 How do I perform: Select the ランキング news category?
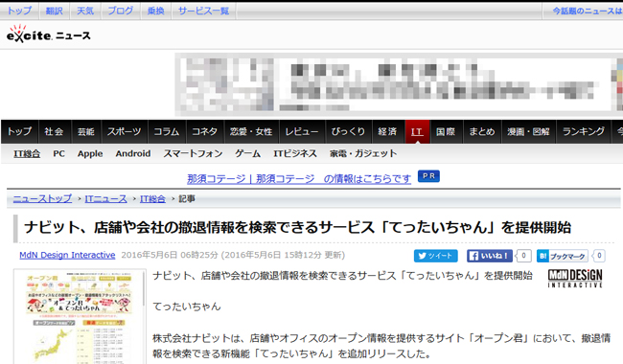tap(584, 131)
